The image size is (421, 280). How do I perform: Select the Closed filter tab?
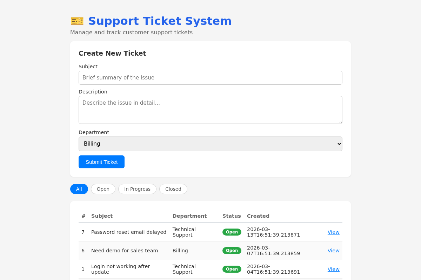(173, 189)
